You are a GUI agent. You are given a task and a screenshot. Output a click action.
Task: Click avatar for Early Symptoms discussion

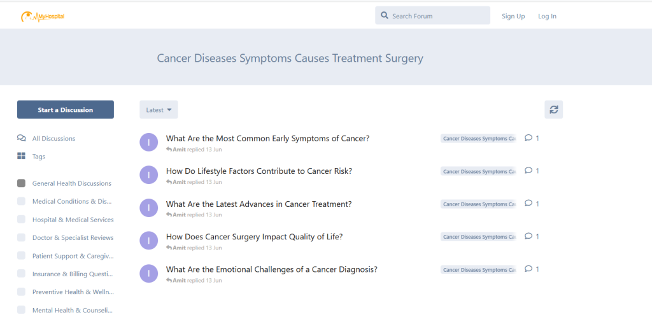point(148,143)
